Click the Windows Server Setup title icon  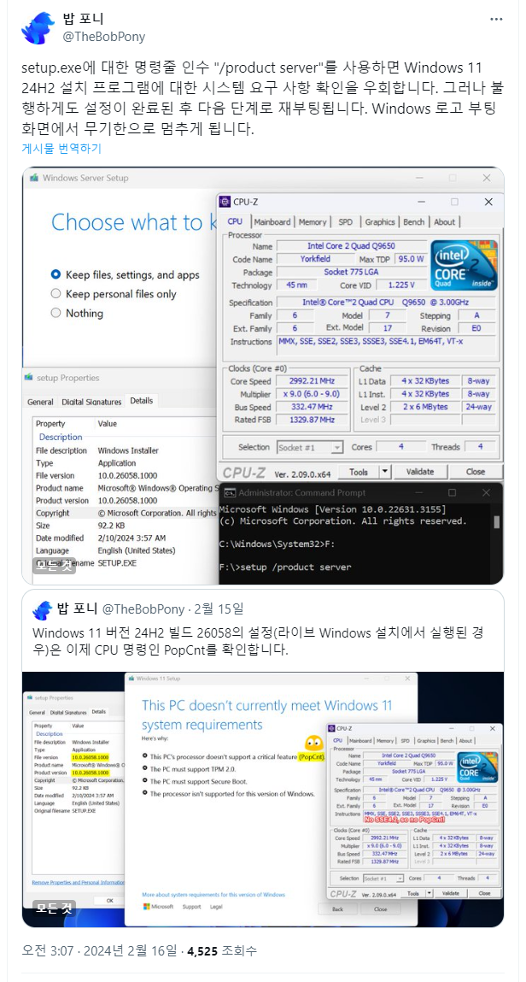pos(33,178)
